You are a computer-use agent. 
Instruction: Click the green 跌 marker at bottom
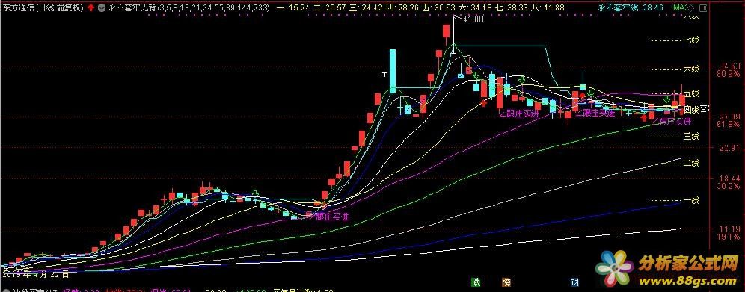click(x=475, y=282)
